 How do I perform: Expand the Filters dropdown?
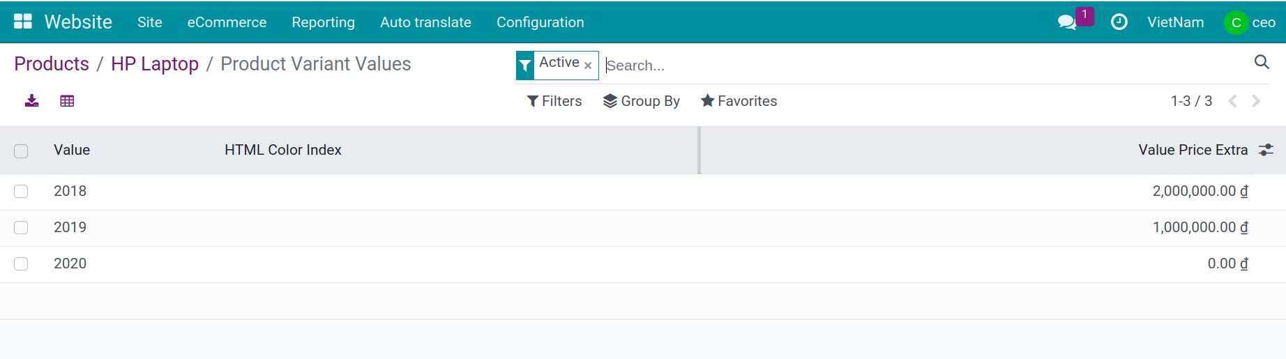pos(554,101)
